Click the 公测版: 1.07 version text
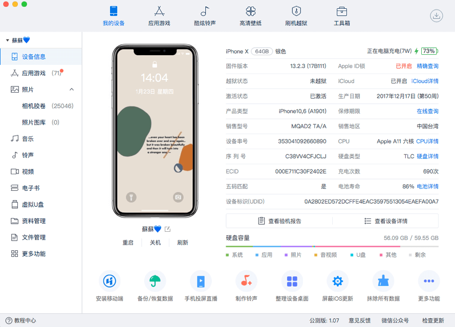Viewport: 455px width, 327px height. pyautogui.click(x=324, y=320)
